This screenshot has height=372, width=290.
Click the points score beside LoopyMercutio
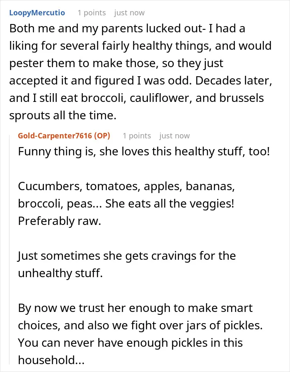click(x=92, y=13)
